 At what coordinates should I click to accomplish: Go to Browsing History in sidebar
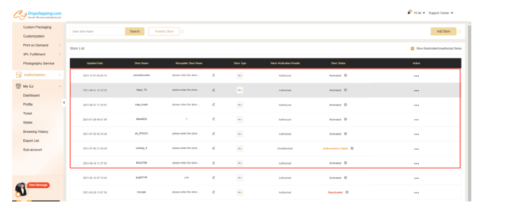35,131
